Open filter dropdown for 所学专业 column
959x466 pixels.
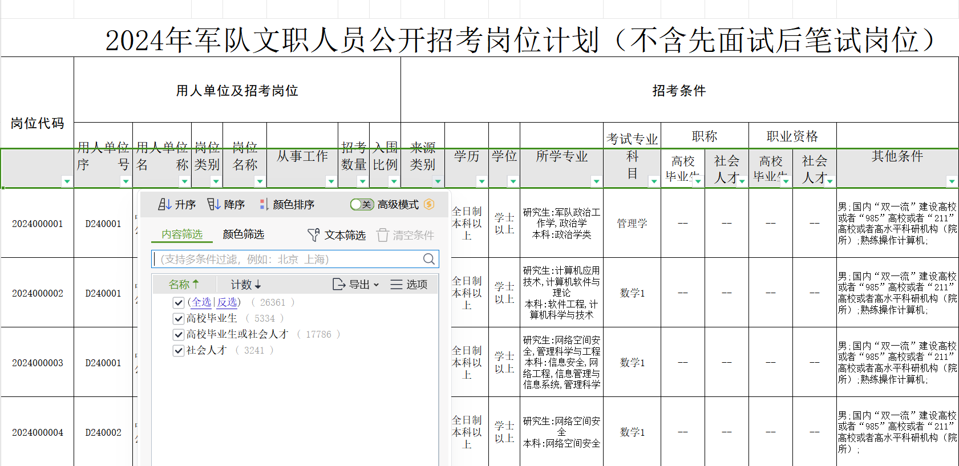click(596, 181)
